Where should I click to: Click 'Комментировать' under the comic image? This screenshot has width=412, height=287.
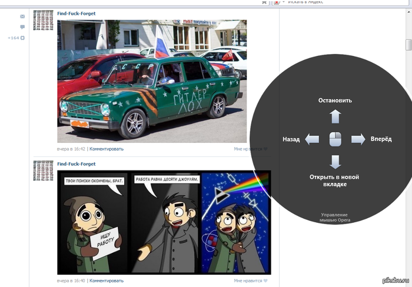pyautogui.click(x=107, y=281)
